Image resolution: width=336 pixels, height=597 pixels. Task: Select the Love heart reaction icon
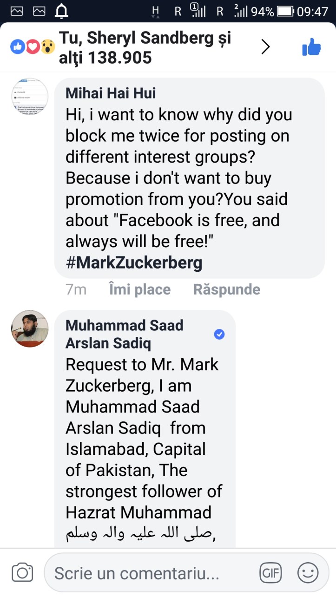pos(33,46)
